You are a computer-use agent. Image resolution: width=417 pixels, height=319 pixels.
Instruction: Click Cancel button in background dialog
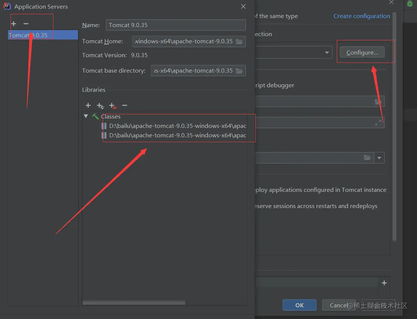click(339, 305)
